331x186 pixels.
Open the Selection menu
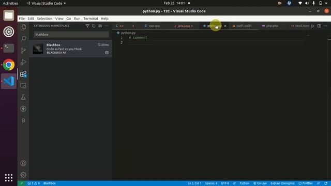[x=44, y=19]
